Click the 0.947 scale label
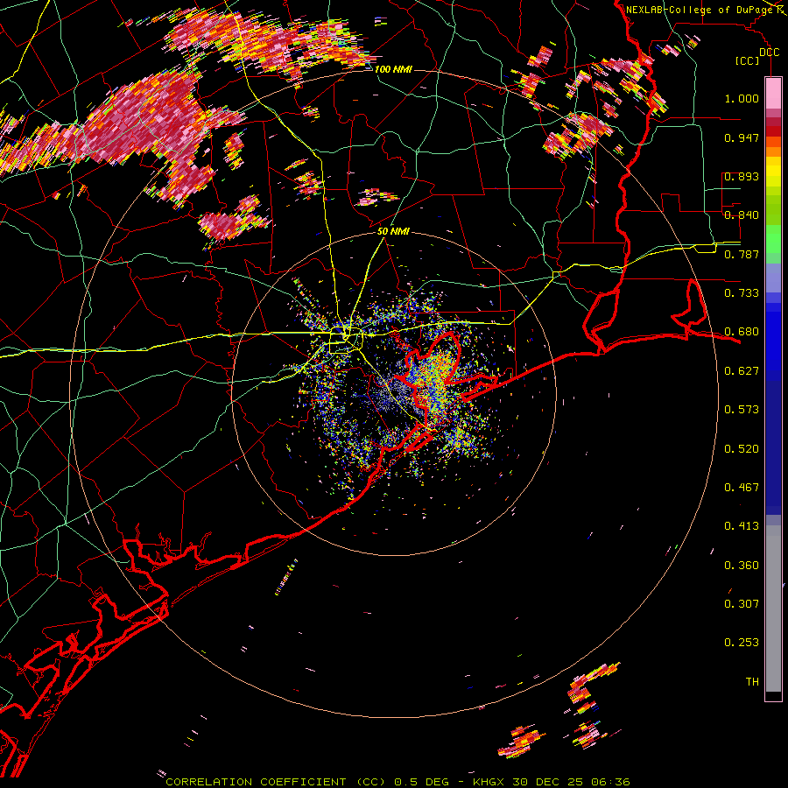Viewport: 788px width, 788px height. (x=742, y=137)
